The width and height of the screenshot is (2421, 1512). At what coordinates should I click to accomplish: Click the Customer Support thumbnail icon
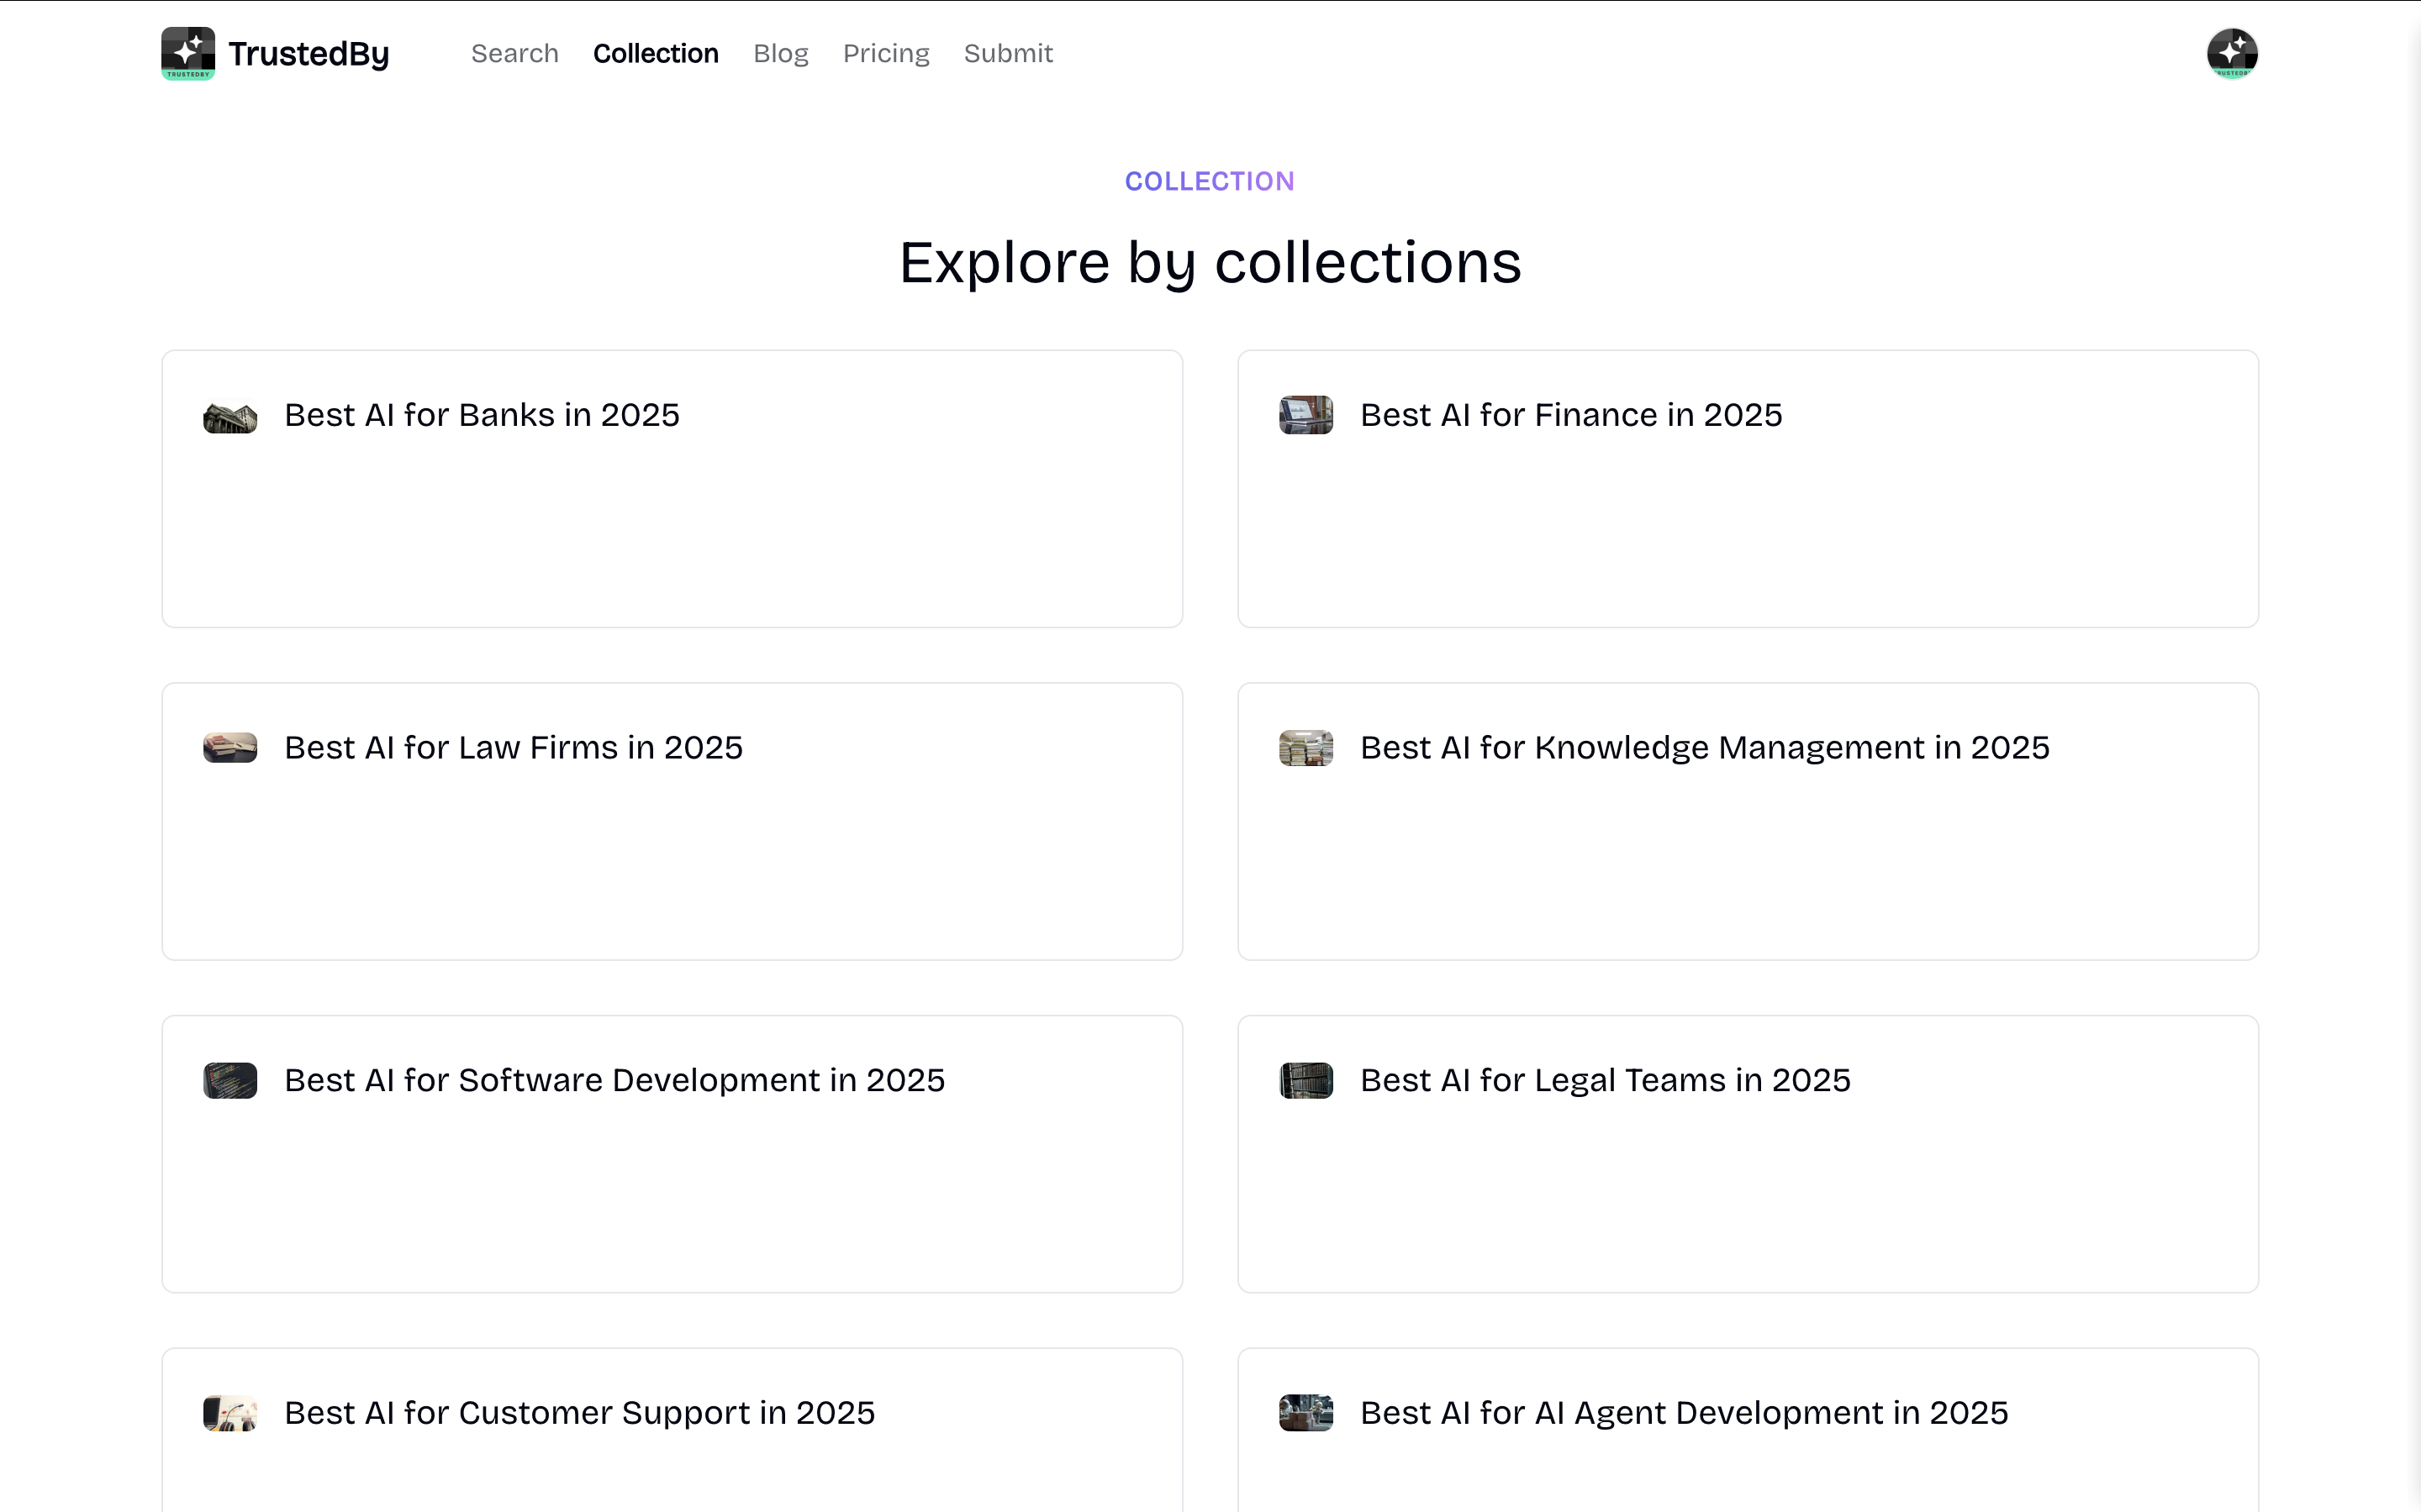point(230,1413)
